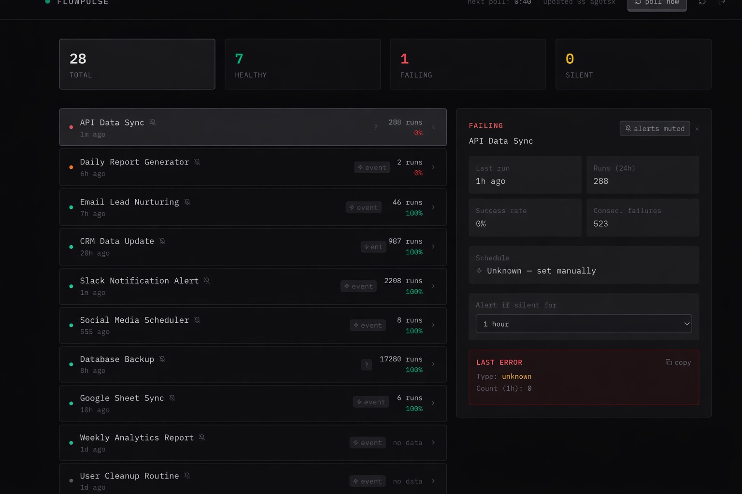Click the muted bell icon next to API Data Sync

[153, 123]
